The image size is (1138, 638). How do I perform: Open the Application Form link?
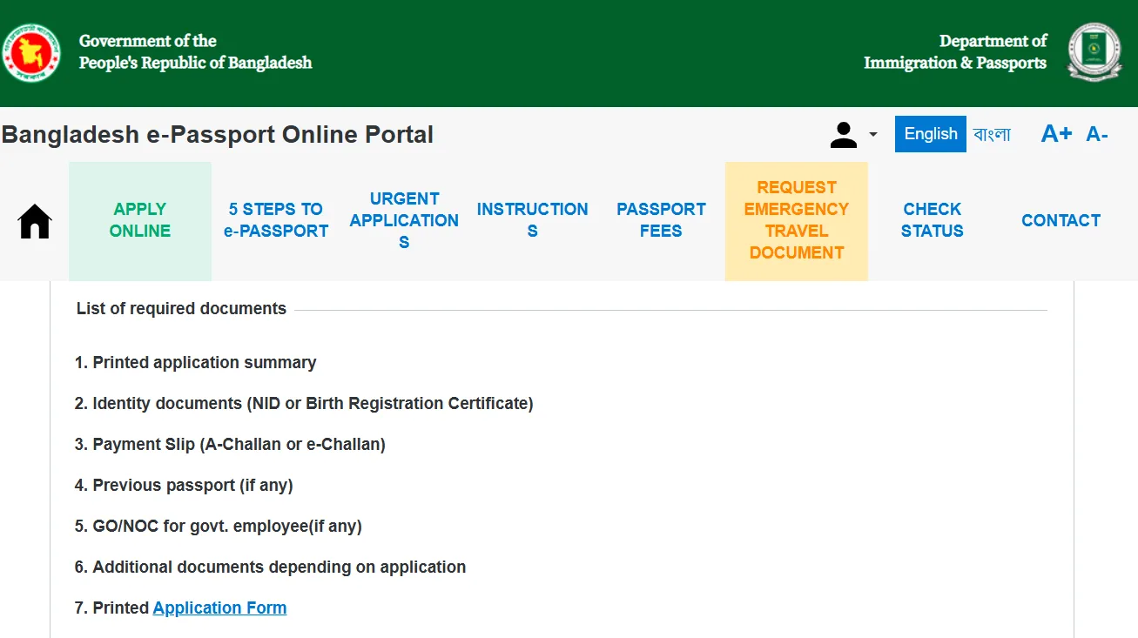219,608
